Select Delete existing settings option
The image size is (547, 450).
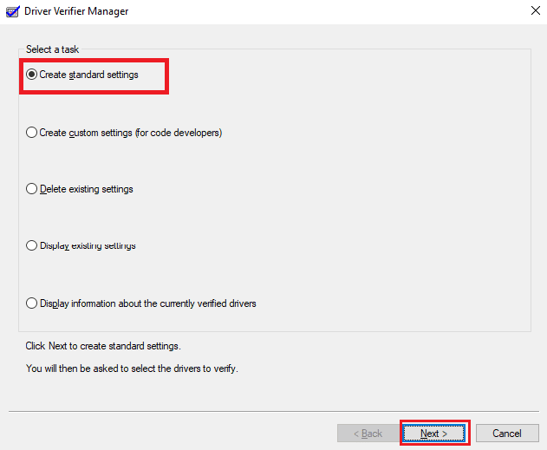[80, 189]
